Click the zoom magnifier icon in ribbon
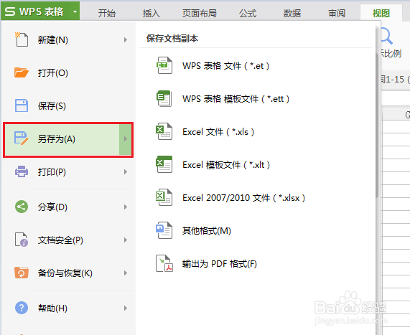The width and height of the screenshot is (410, 335). coord(386,36)
